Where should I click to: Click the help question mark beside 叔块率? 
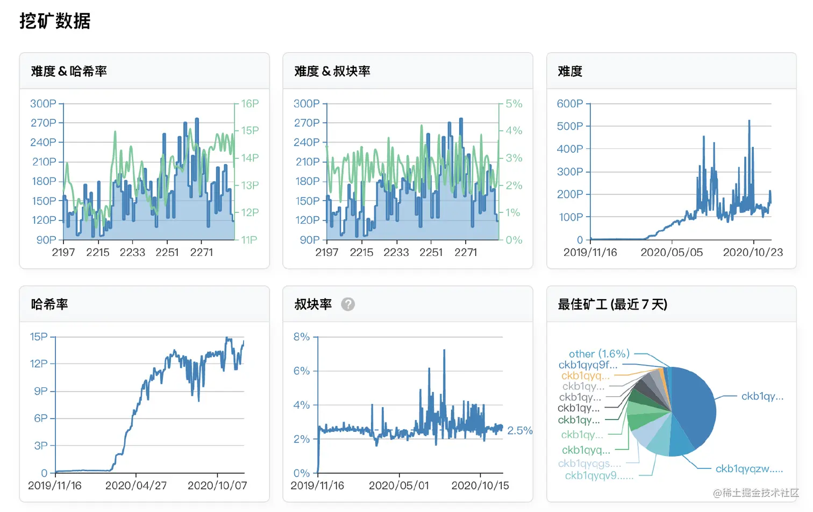coord(348,304)
